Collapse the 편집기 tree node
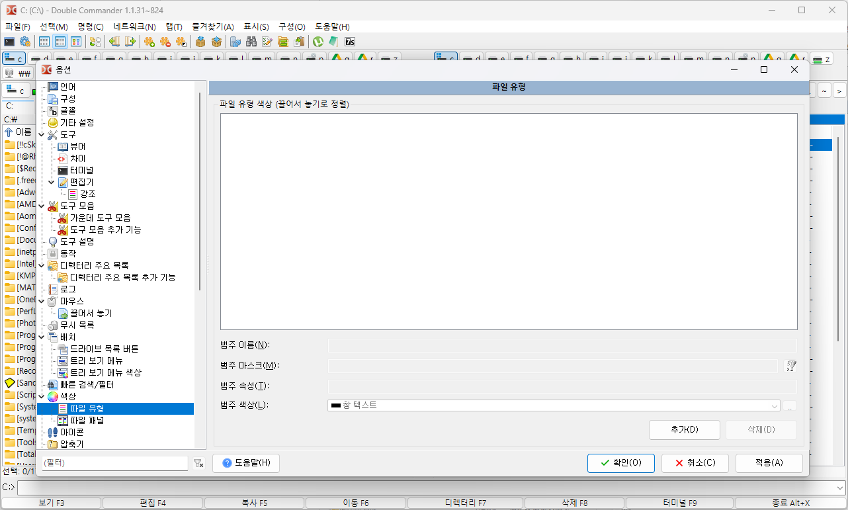This screenshot has height=510, width=848. click(x=52, y=182)
